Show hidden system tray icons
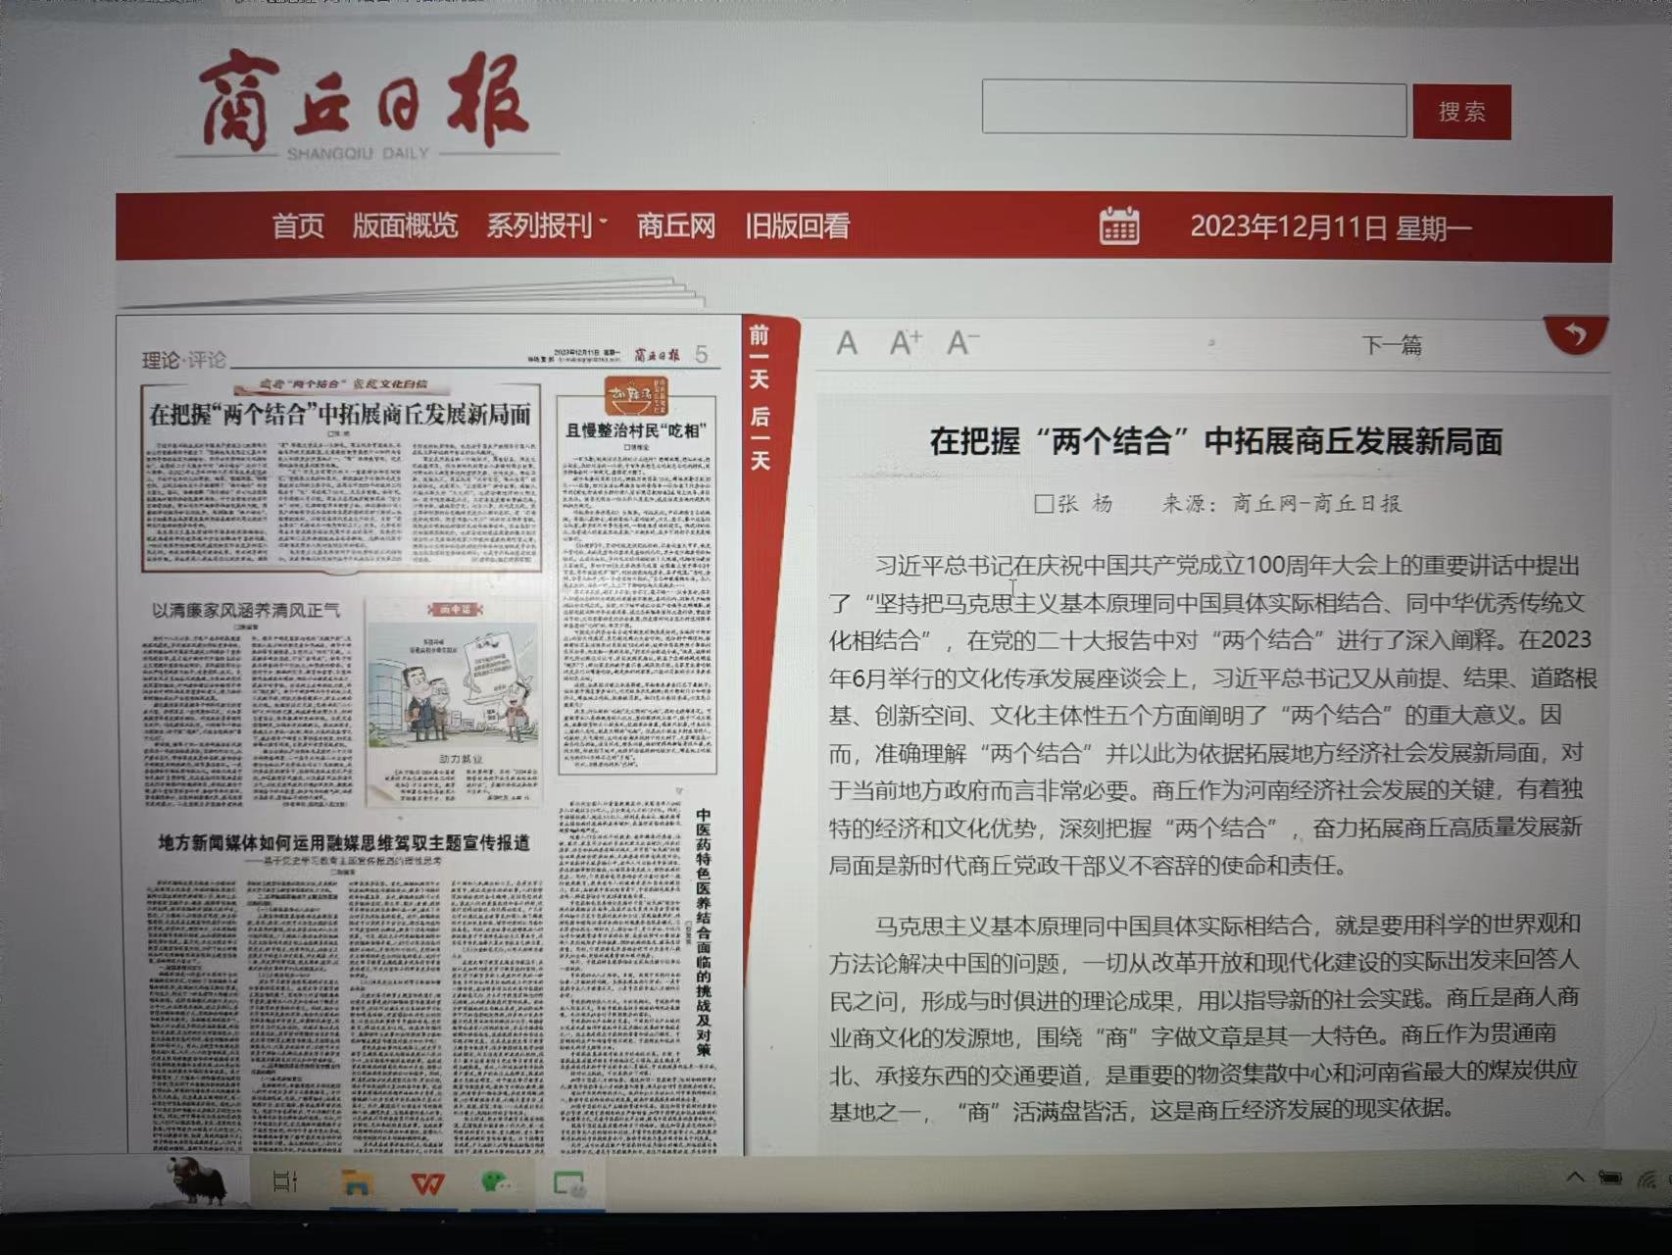Screen dimensions: 1672x1255 tap(1575, 1177)
